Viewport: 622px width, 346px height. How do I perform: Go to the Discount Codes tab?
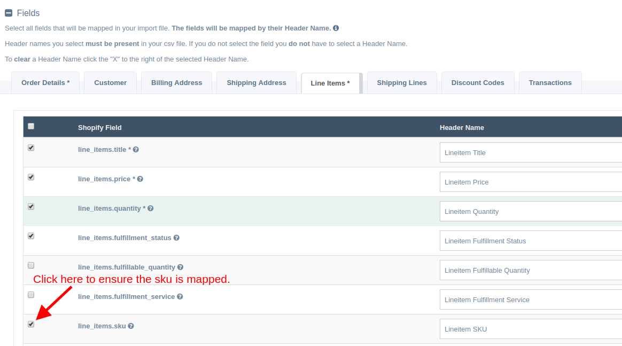(478, 83)
